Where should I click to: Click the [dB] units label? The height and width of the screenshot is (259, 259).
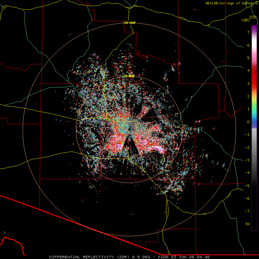coord(245,20)
